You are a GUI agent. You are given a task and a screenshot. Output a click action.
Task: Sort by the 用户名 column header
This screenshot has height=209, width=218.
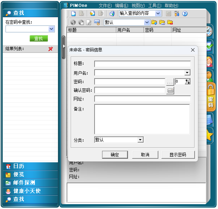coord(130,30)
